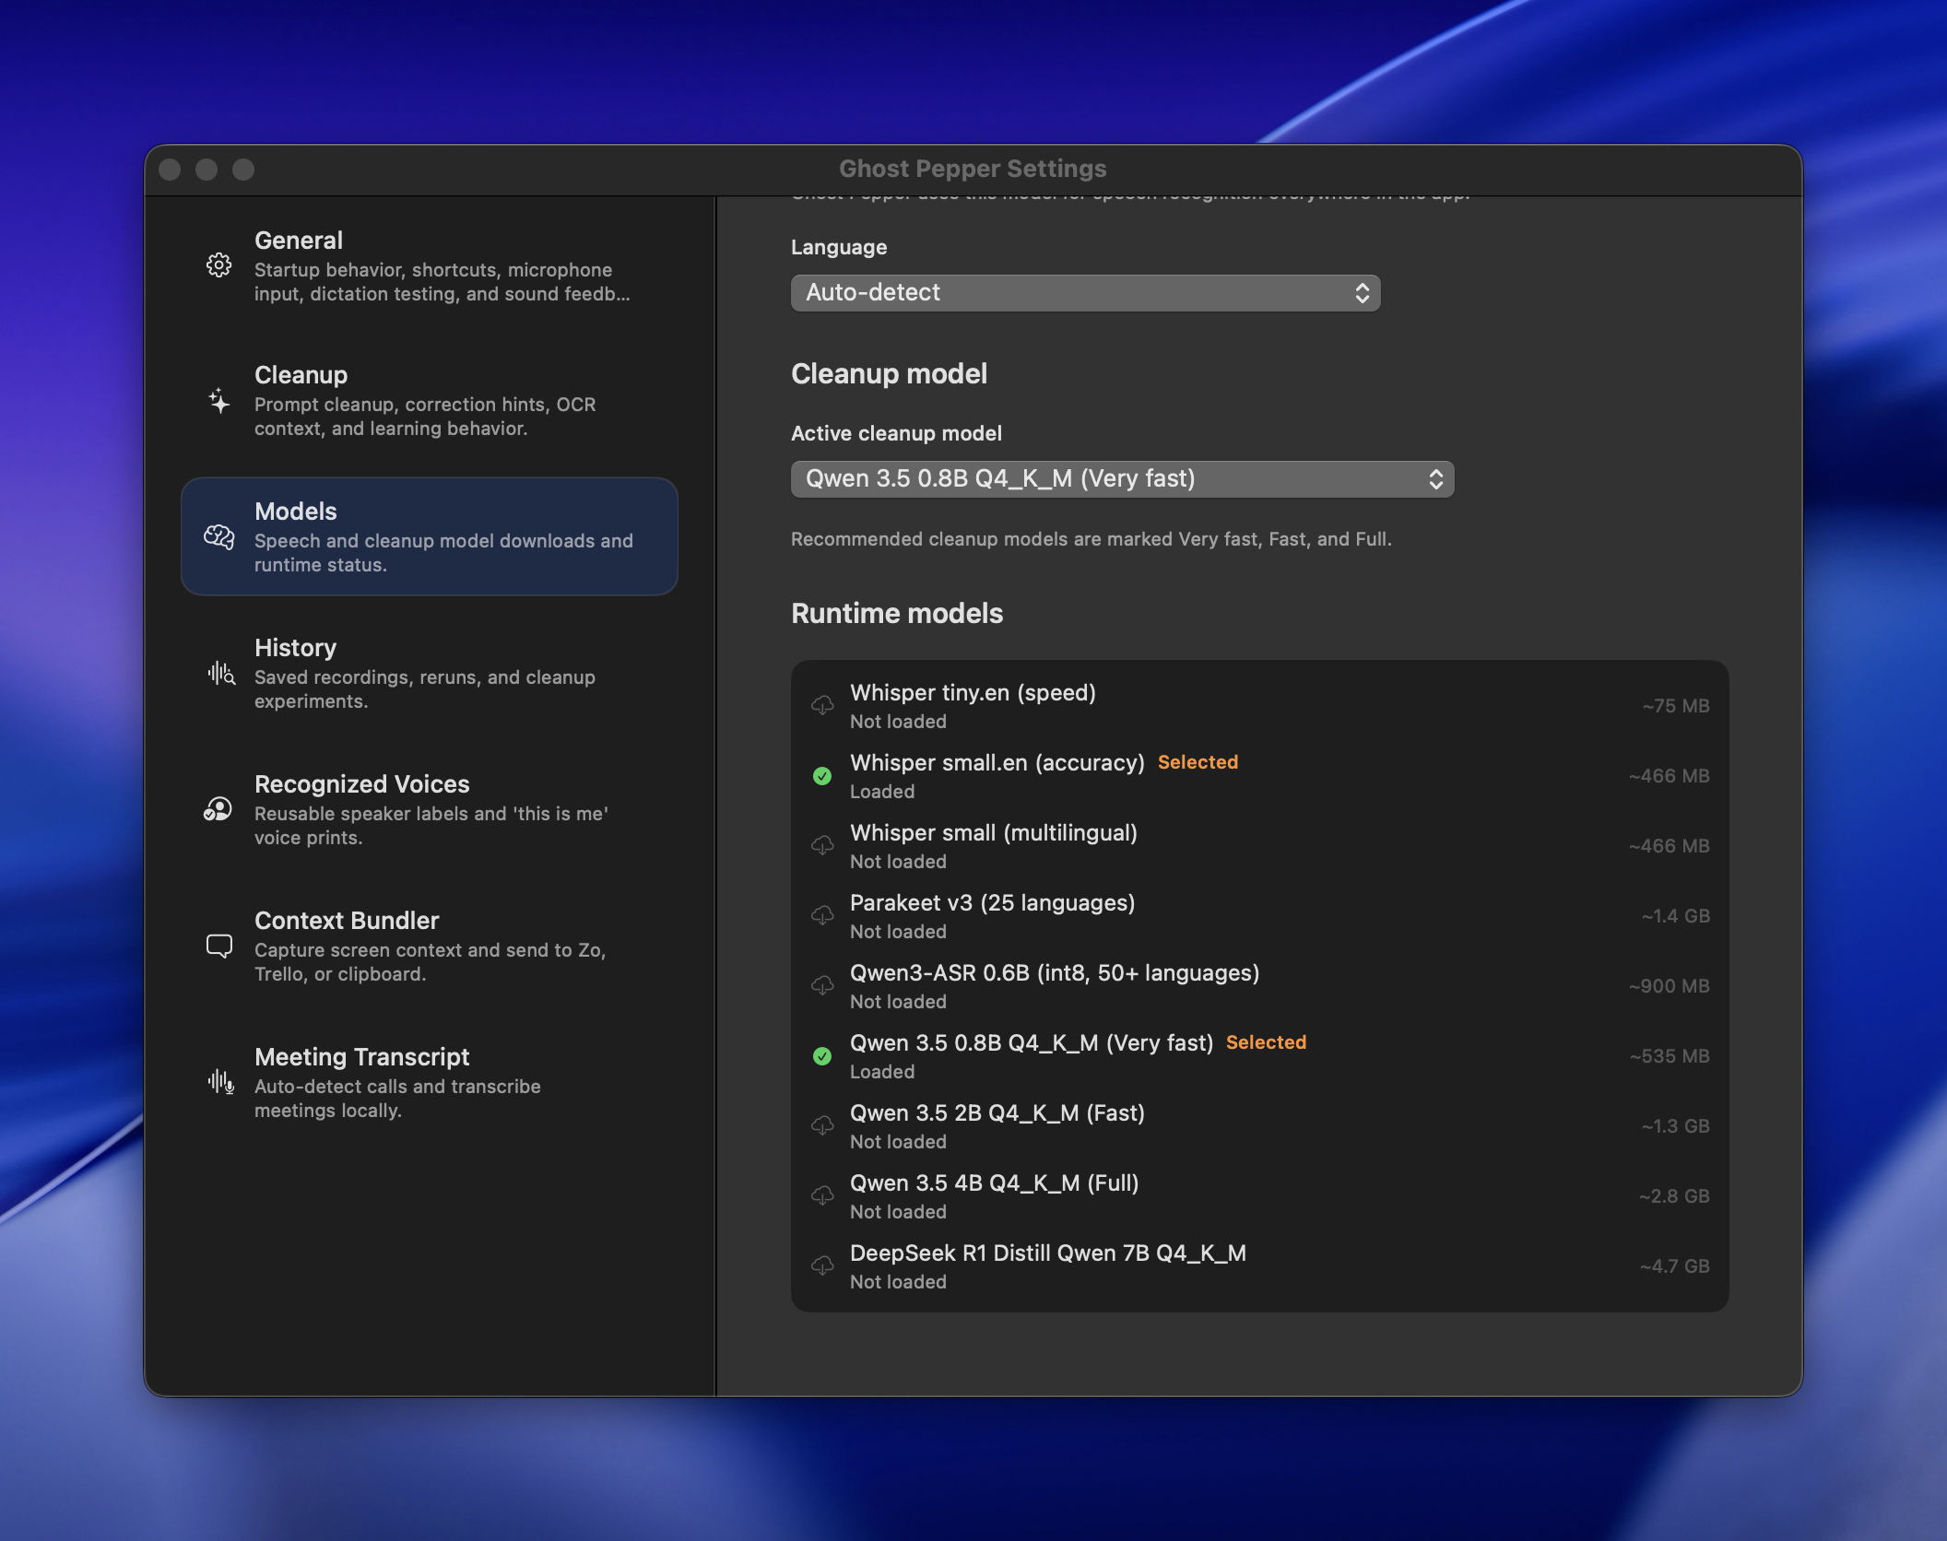Go to the Recognized Voices section
This screenshot has width=1947, height=1541.
tap(430, 809)
